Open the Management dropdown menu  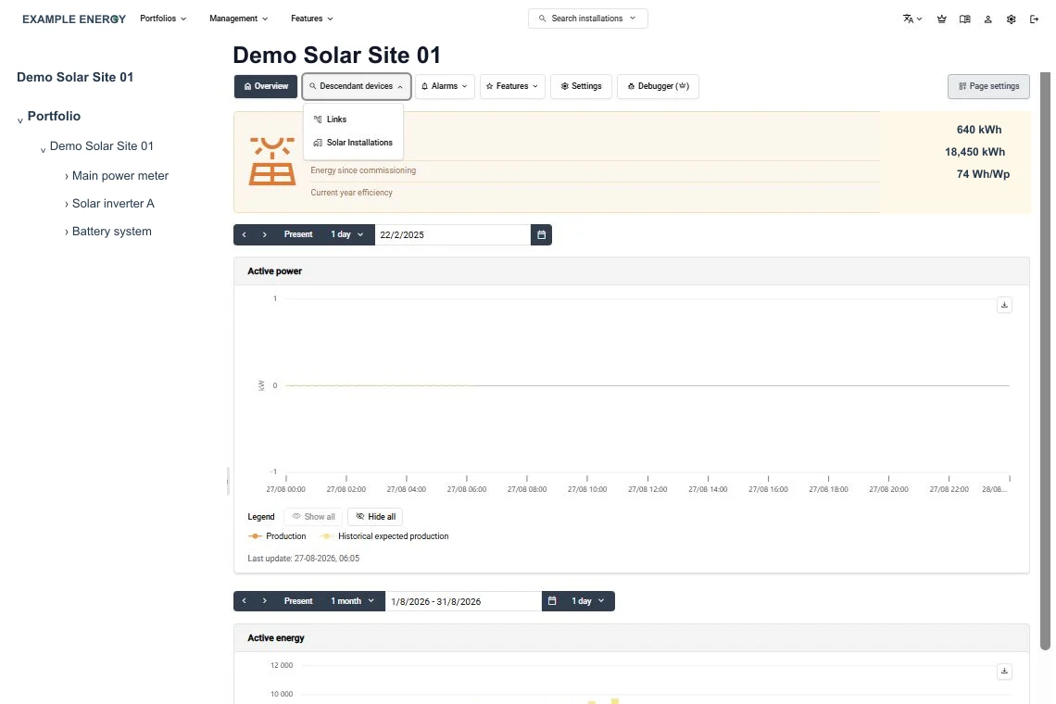coord(238,19)
